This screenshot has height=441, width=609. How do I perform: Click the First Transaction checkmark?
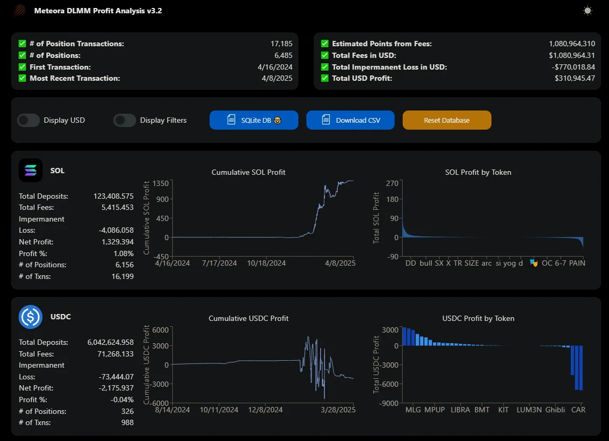[x=22, y=67]
